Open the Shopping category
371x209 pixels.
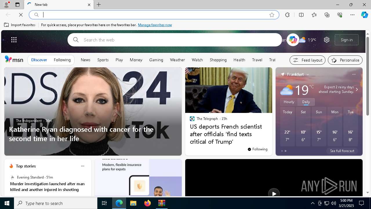(218, 60)
